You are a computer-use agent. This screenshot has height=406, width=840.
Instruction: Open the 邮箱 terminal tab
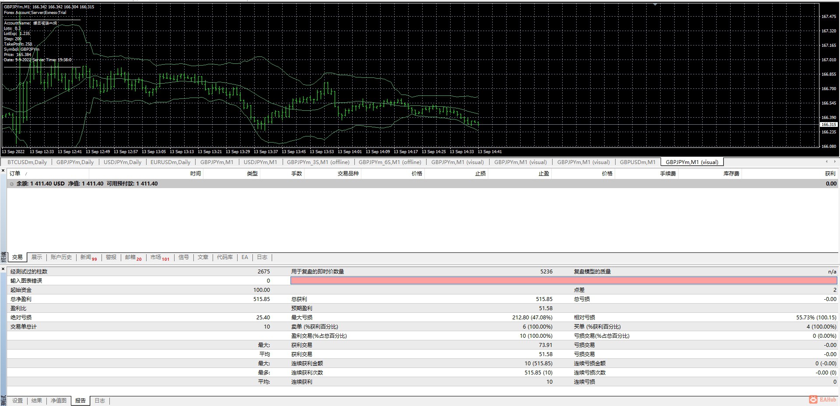click(133, 257)
